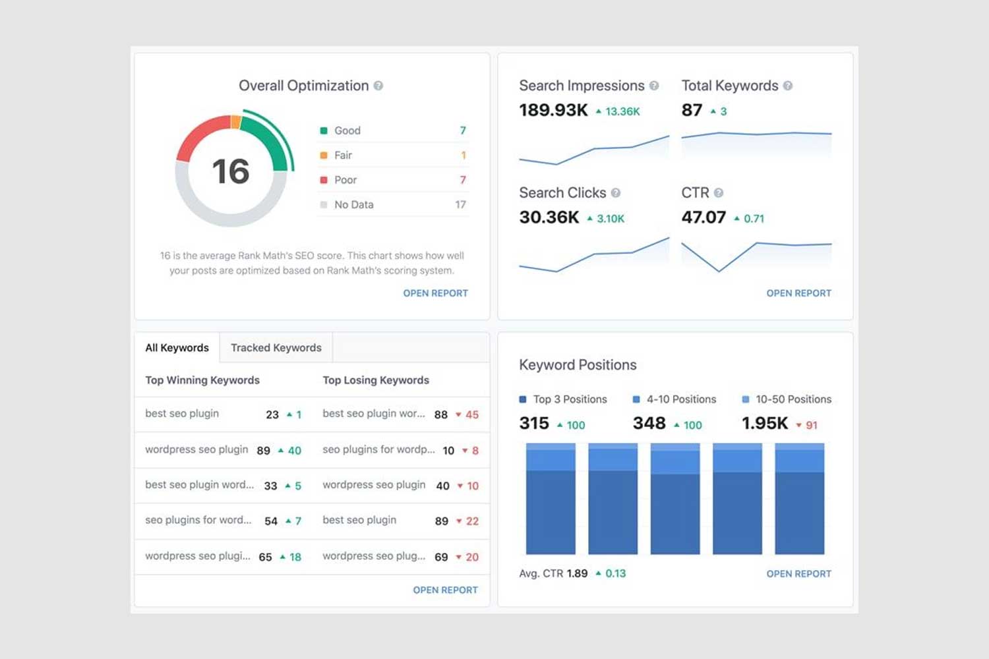Click the Search Impressions trend chart
The image size is (989, 659).
tap(594, 150)
